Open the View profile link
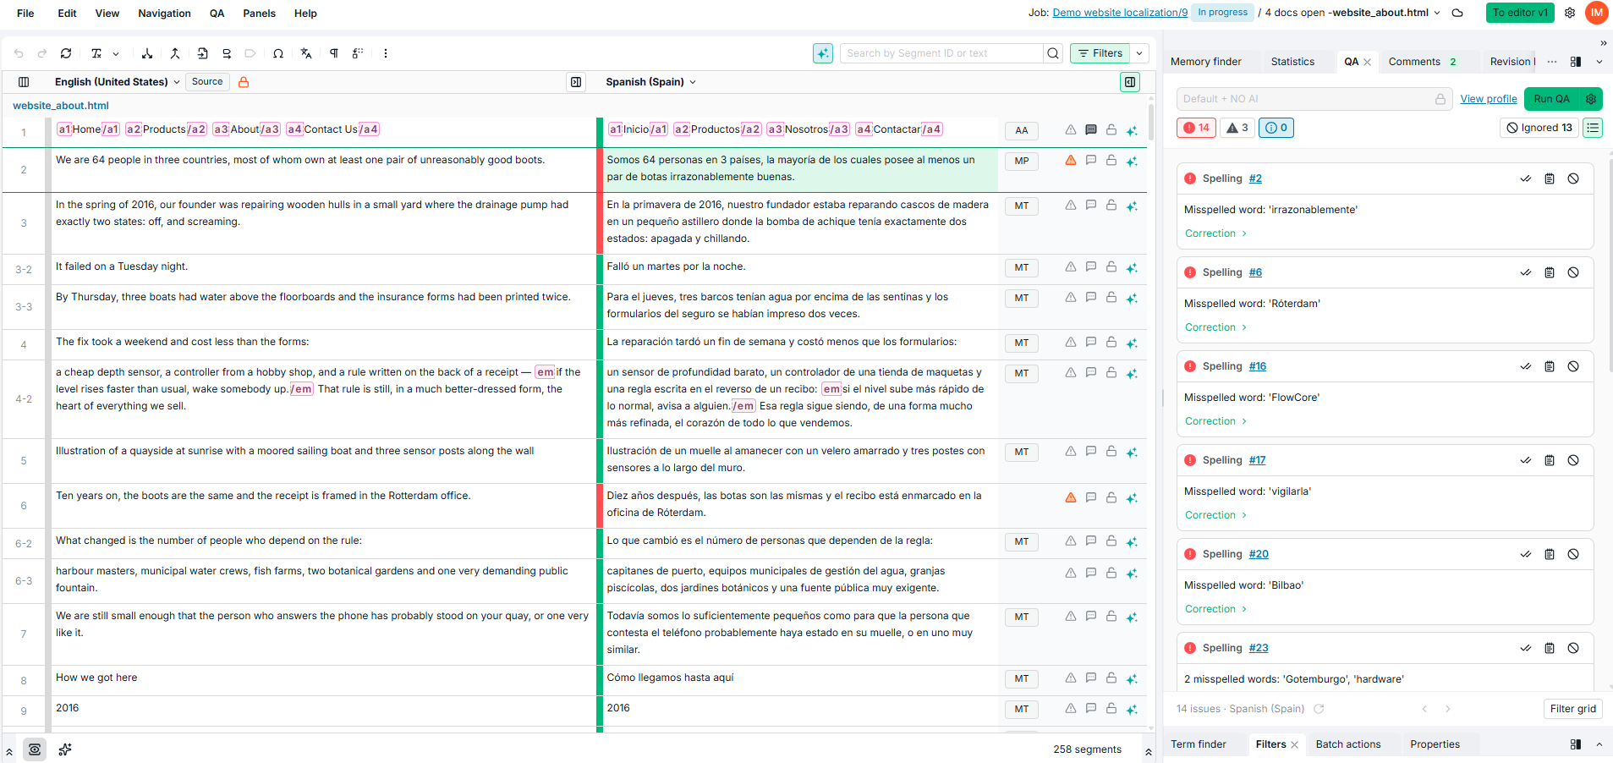Screen dimensions: 1613x763 click(x=1489, y=99)
